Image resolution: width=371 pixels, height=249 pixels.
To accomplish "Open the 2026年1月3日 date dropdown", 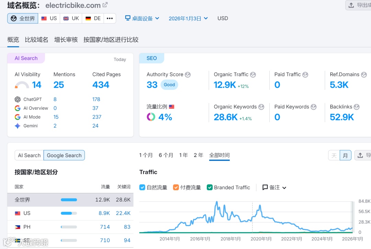I will click(x=188, y=18).
